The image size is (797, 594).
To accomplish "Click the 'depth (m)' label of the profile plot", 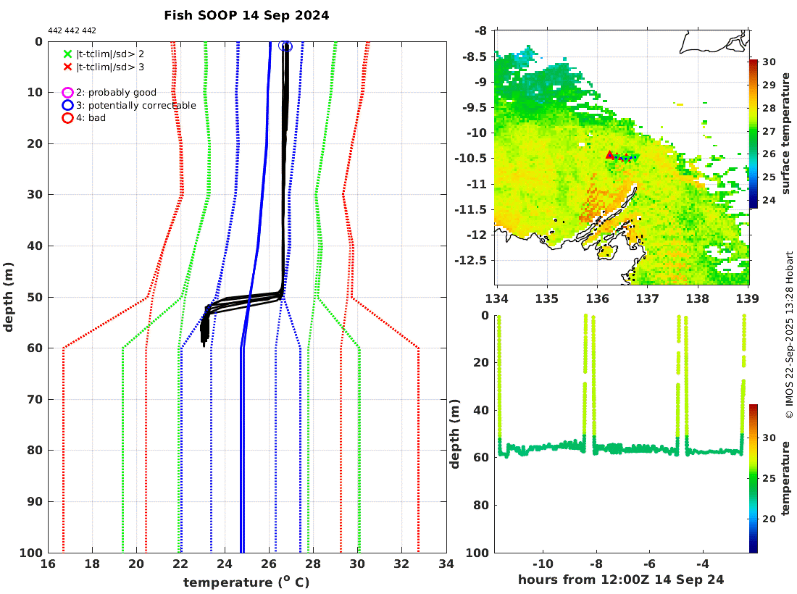I will [x=8, y=297].
